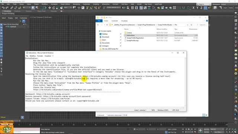Undo the last action in 3ds Max
The width and height of the screenshot is (238, 134).
coord(3,8)
